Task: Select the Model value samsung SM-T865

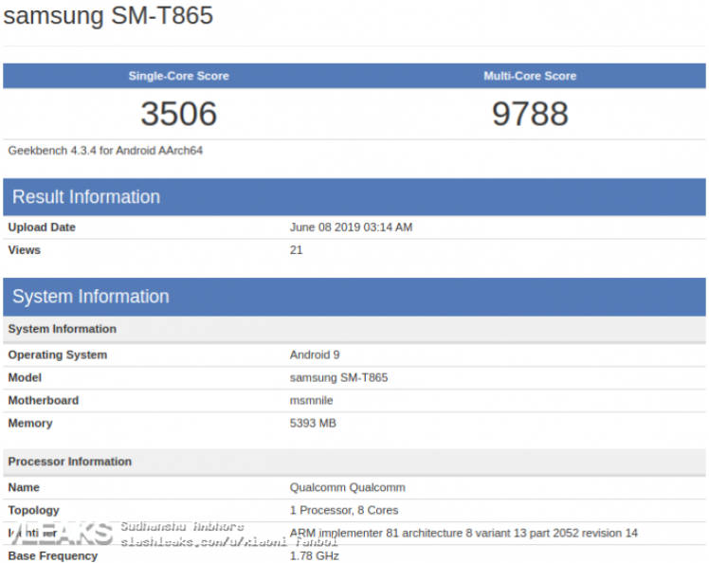Action: coord(338,377)
